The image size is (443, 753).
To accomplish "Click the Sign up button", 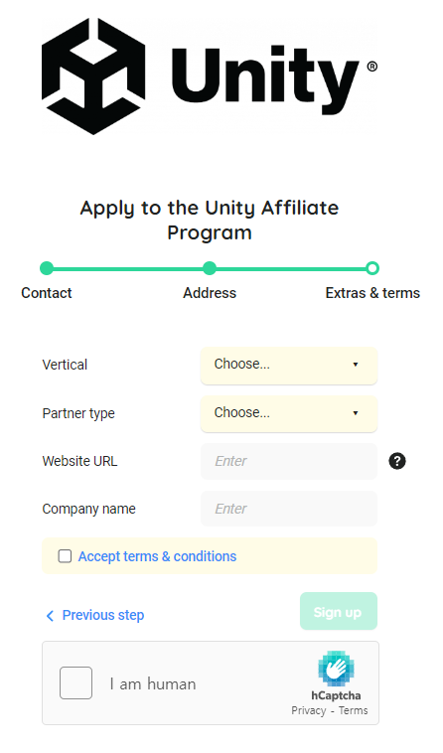I will [339, 611].
